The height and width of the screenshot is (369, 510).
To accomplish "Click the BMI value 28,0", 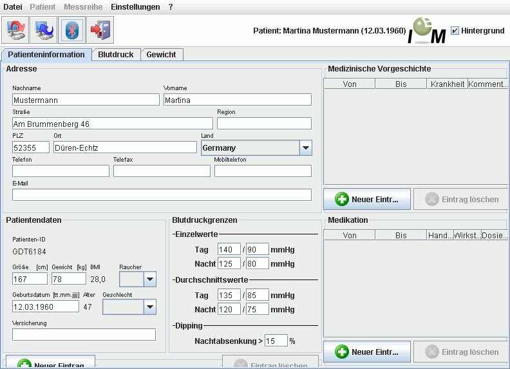I will (98, 279).
